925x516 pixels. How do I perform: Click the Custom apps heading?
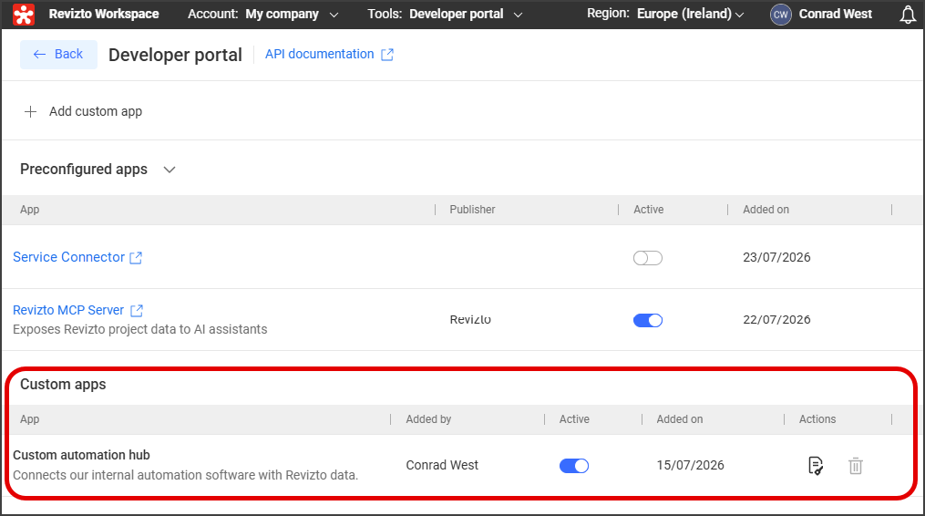pos(63,385)
